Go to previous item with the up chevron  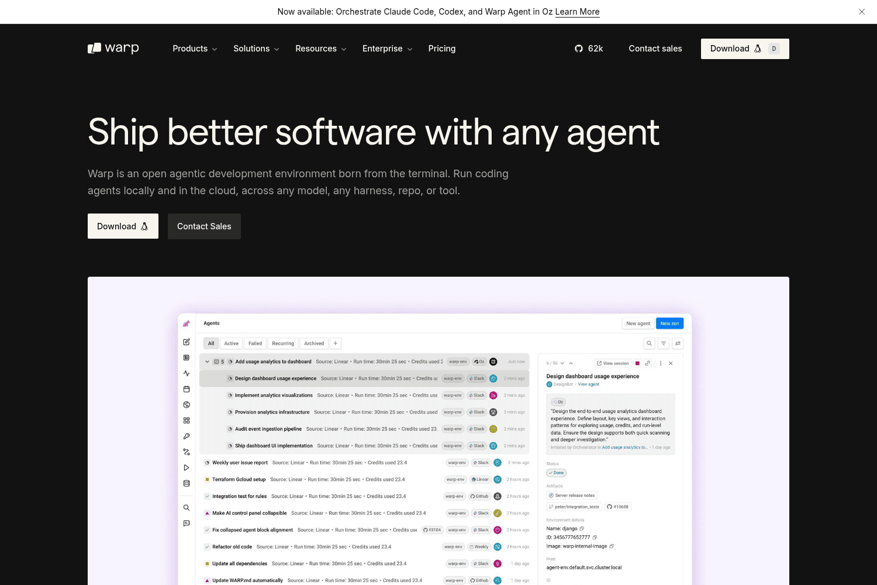[x=571, y=363]
